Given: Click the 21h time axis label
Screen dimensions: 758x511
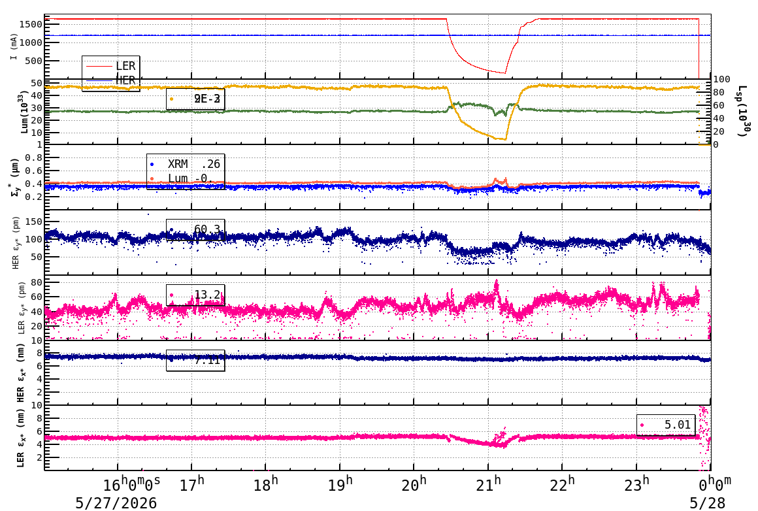Looking at the screenshot, I should point(488,484).
